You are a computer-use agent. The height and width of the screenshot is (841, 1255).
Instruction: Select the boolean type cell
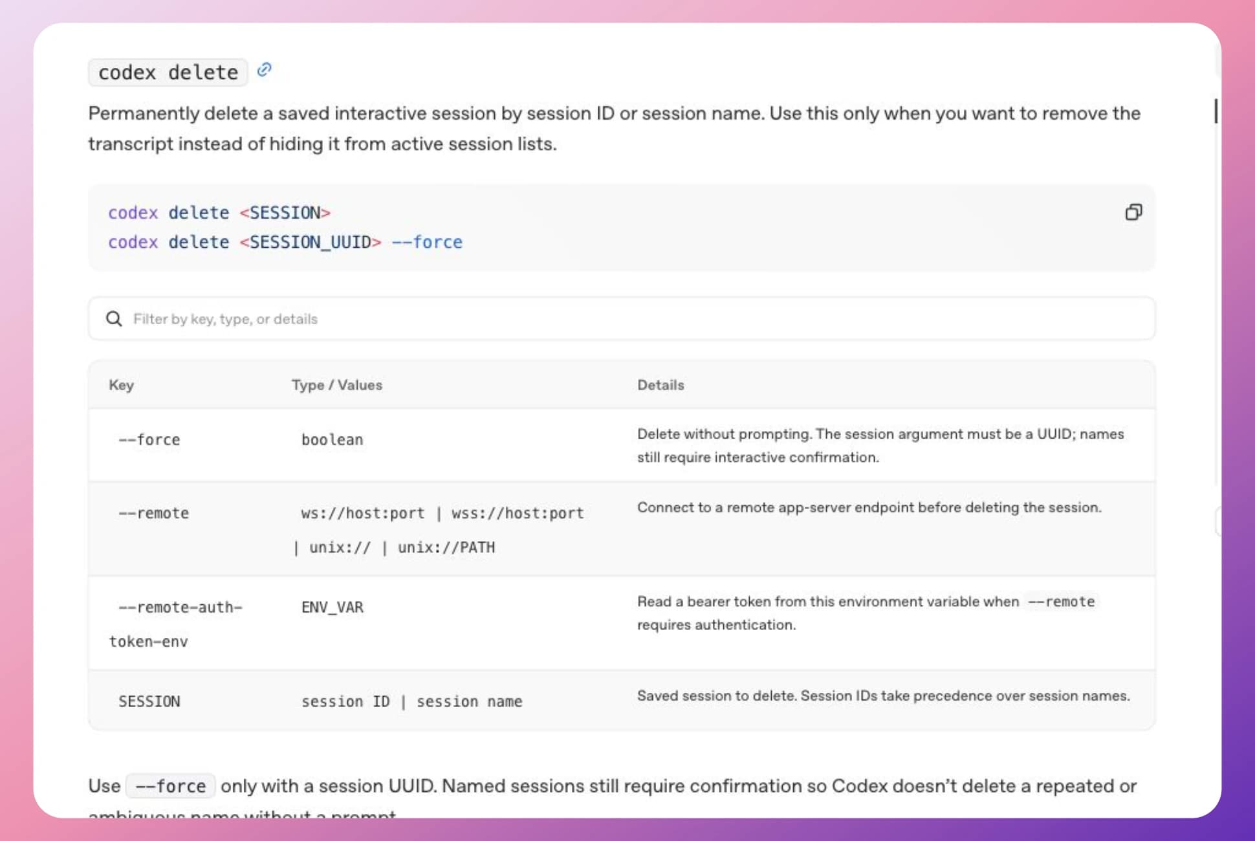tap(332, 440)
